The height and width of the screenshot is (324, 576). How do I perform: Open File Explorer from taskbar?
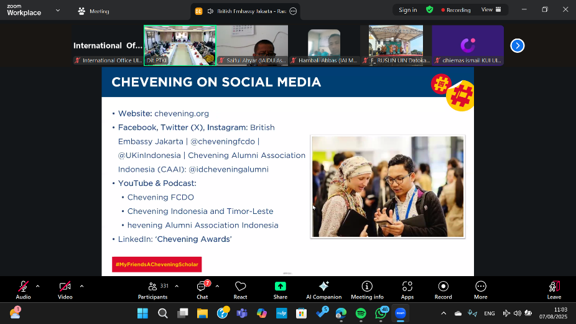pos(202,313)
